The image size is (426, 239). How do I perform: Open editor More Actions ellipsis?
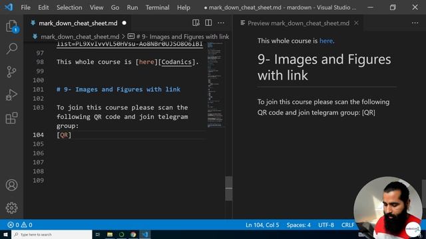(x=221, y=23)
